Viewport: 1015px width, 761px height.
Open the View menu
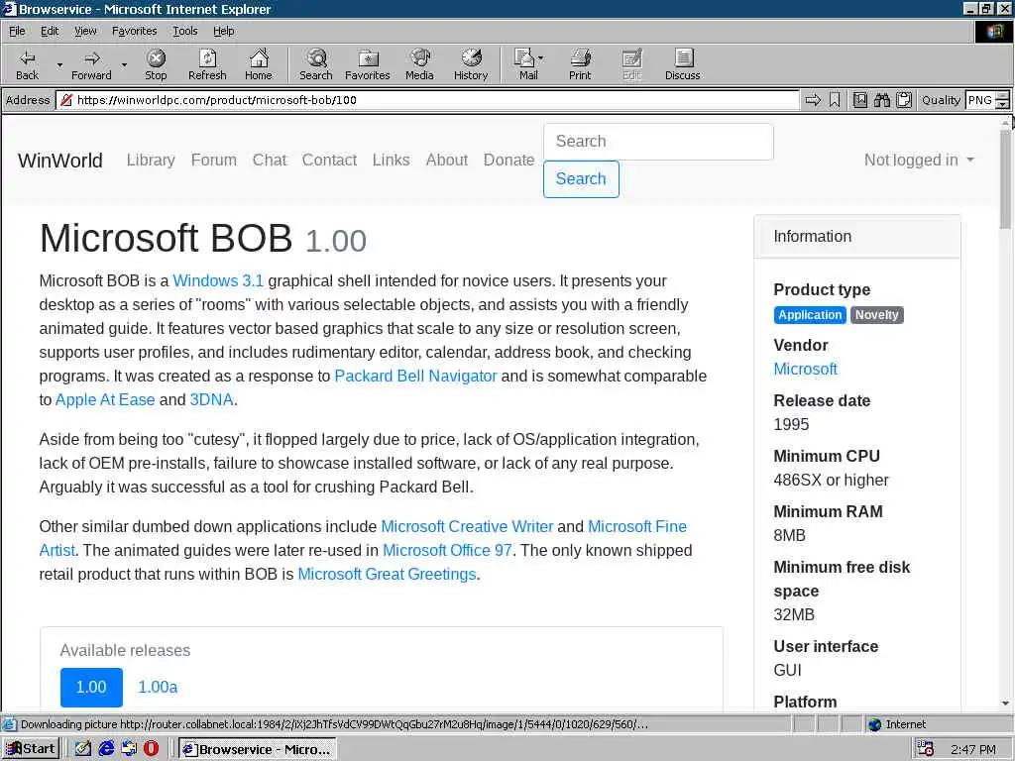click(x=85, y=31)
